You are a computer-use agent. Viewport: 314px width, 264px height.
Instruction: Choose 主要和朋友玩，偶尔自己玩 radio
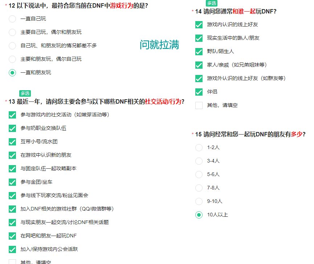pyautogui.click(x=12, y=59)
